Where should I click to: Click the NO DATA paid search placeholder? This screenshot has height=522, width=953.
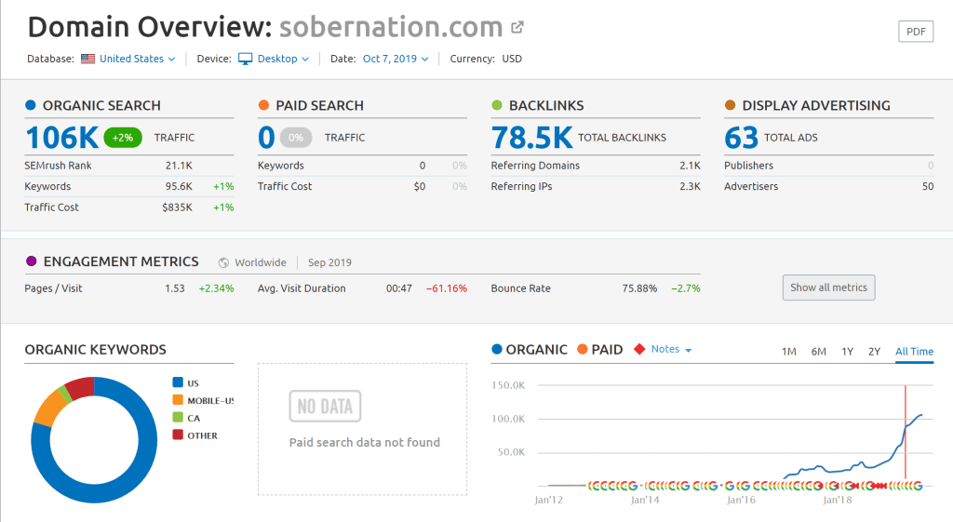point(325,406)
